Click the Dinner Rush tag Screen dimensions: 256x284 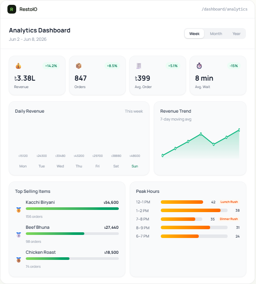click(x=229, y=219)
